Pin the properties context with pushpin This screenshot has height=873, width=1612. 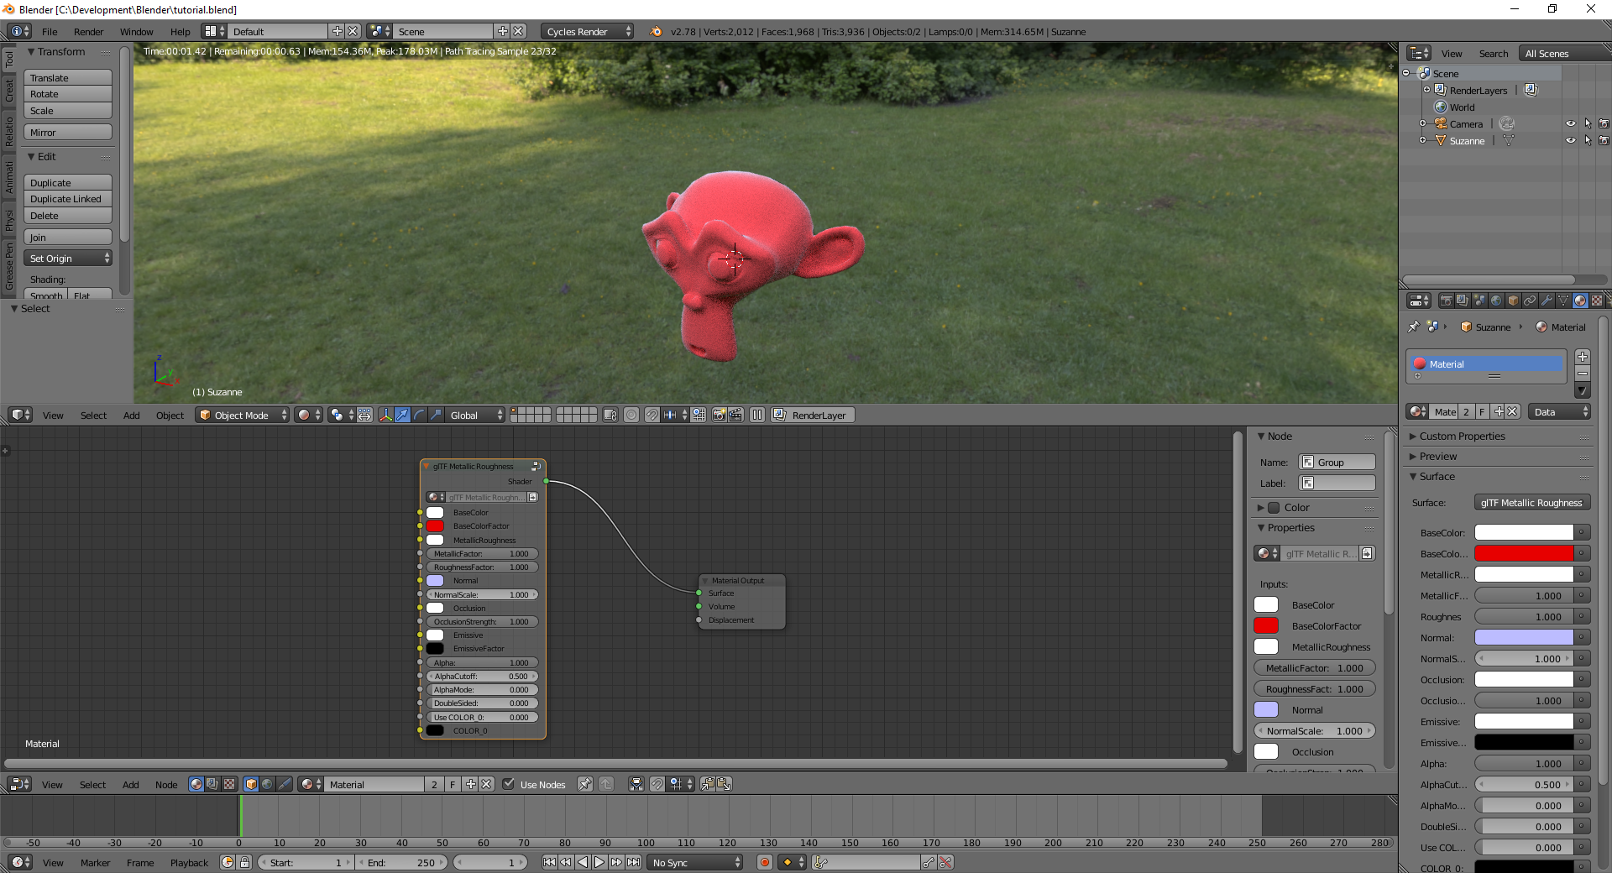click(1414, 327)
